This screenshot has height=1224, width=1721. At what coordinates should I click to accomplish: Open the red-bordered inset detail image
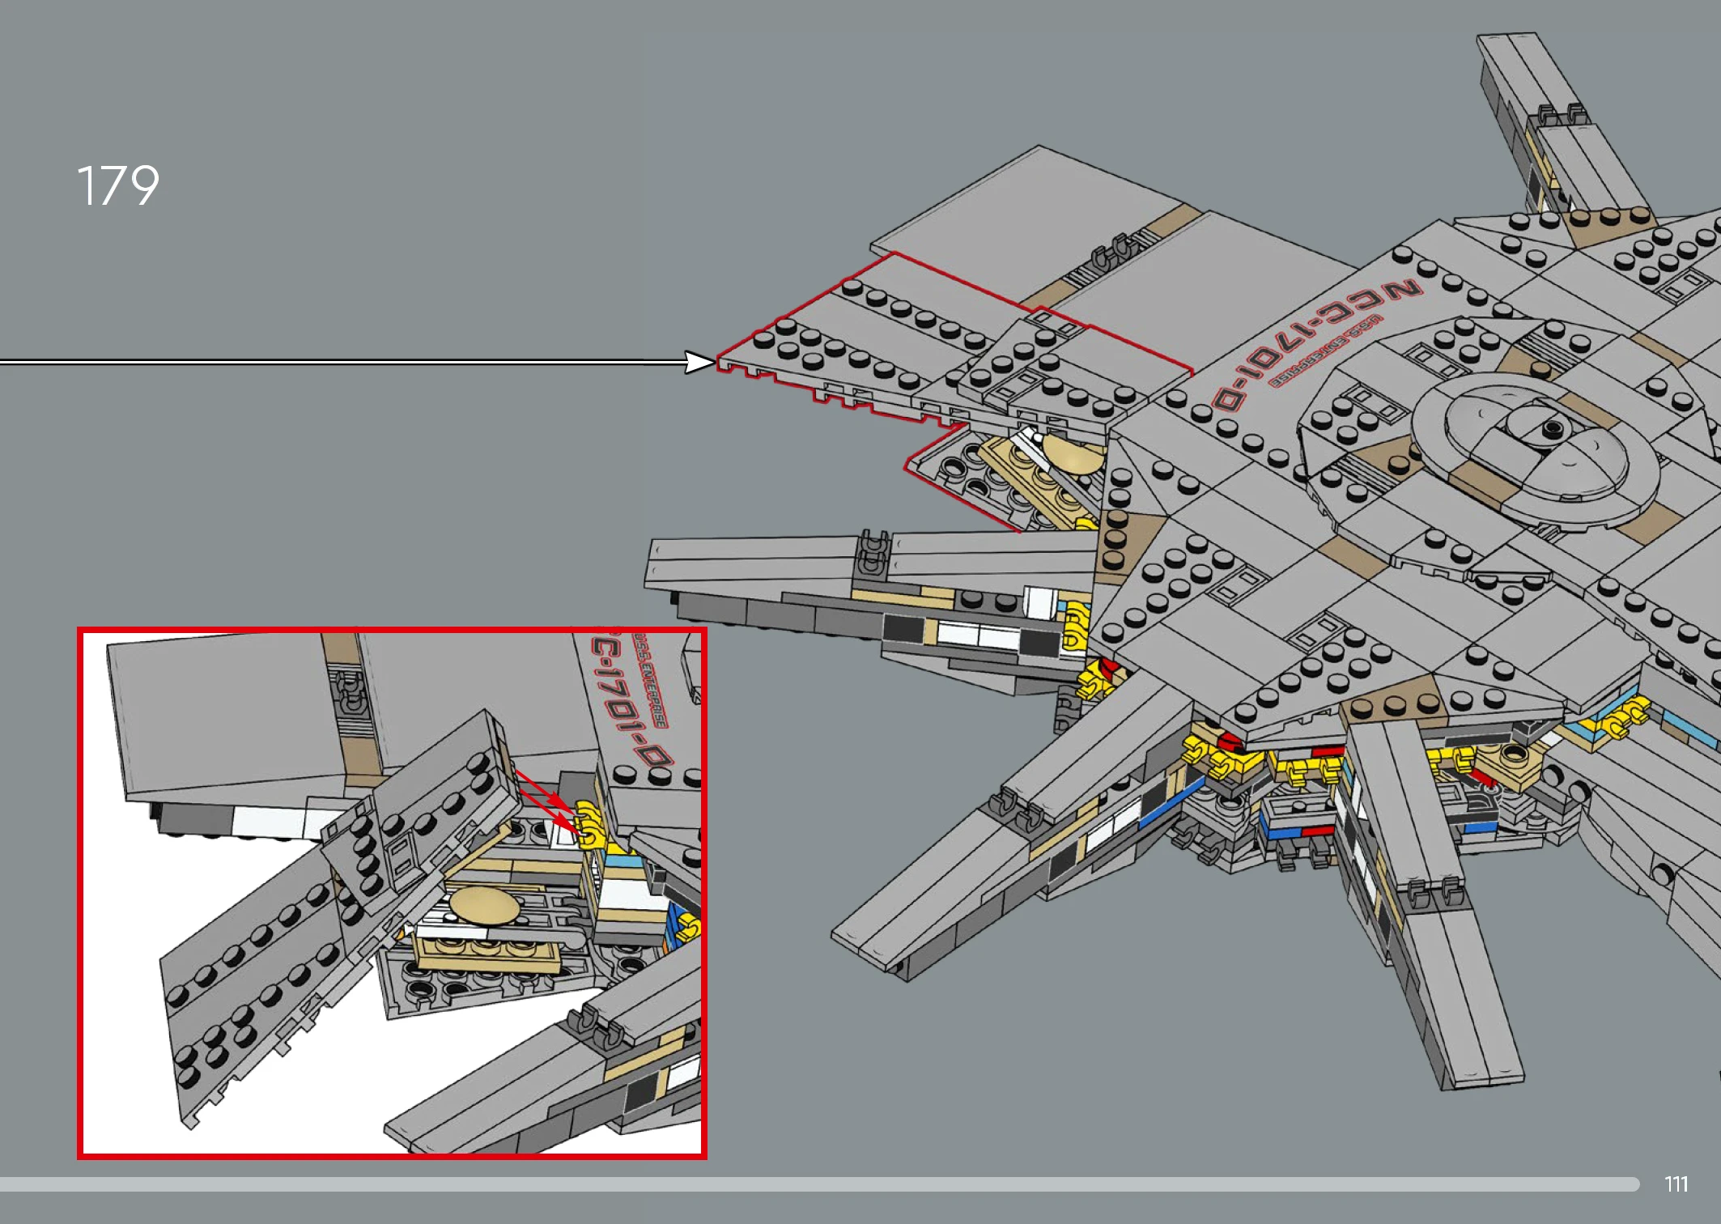pyautogui.click(x=392, y=892)
